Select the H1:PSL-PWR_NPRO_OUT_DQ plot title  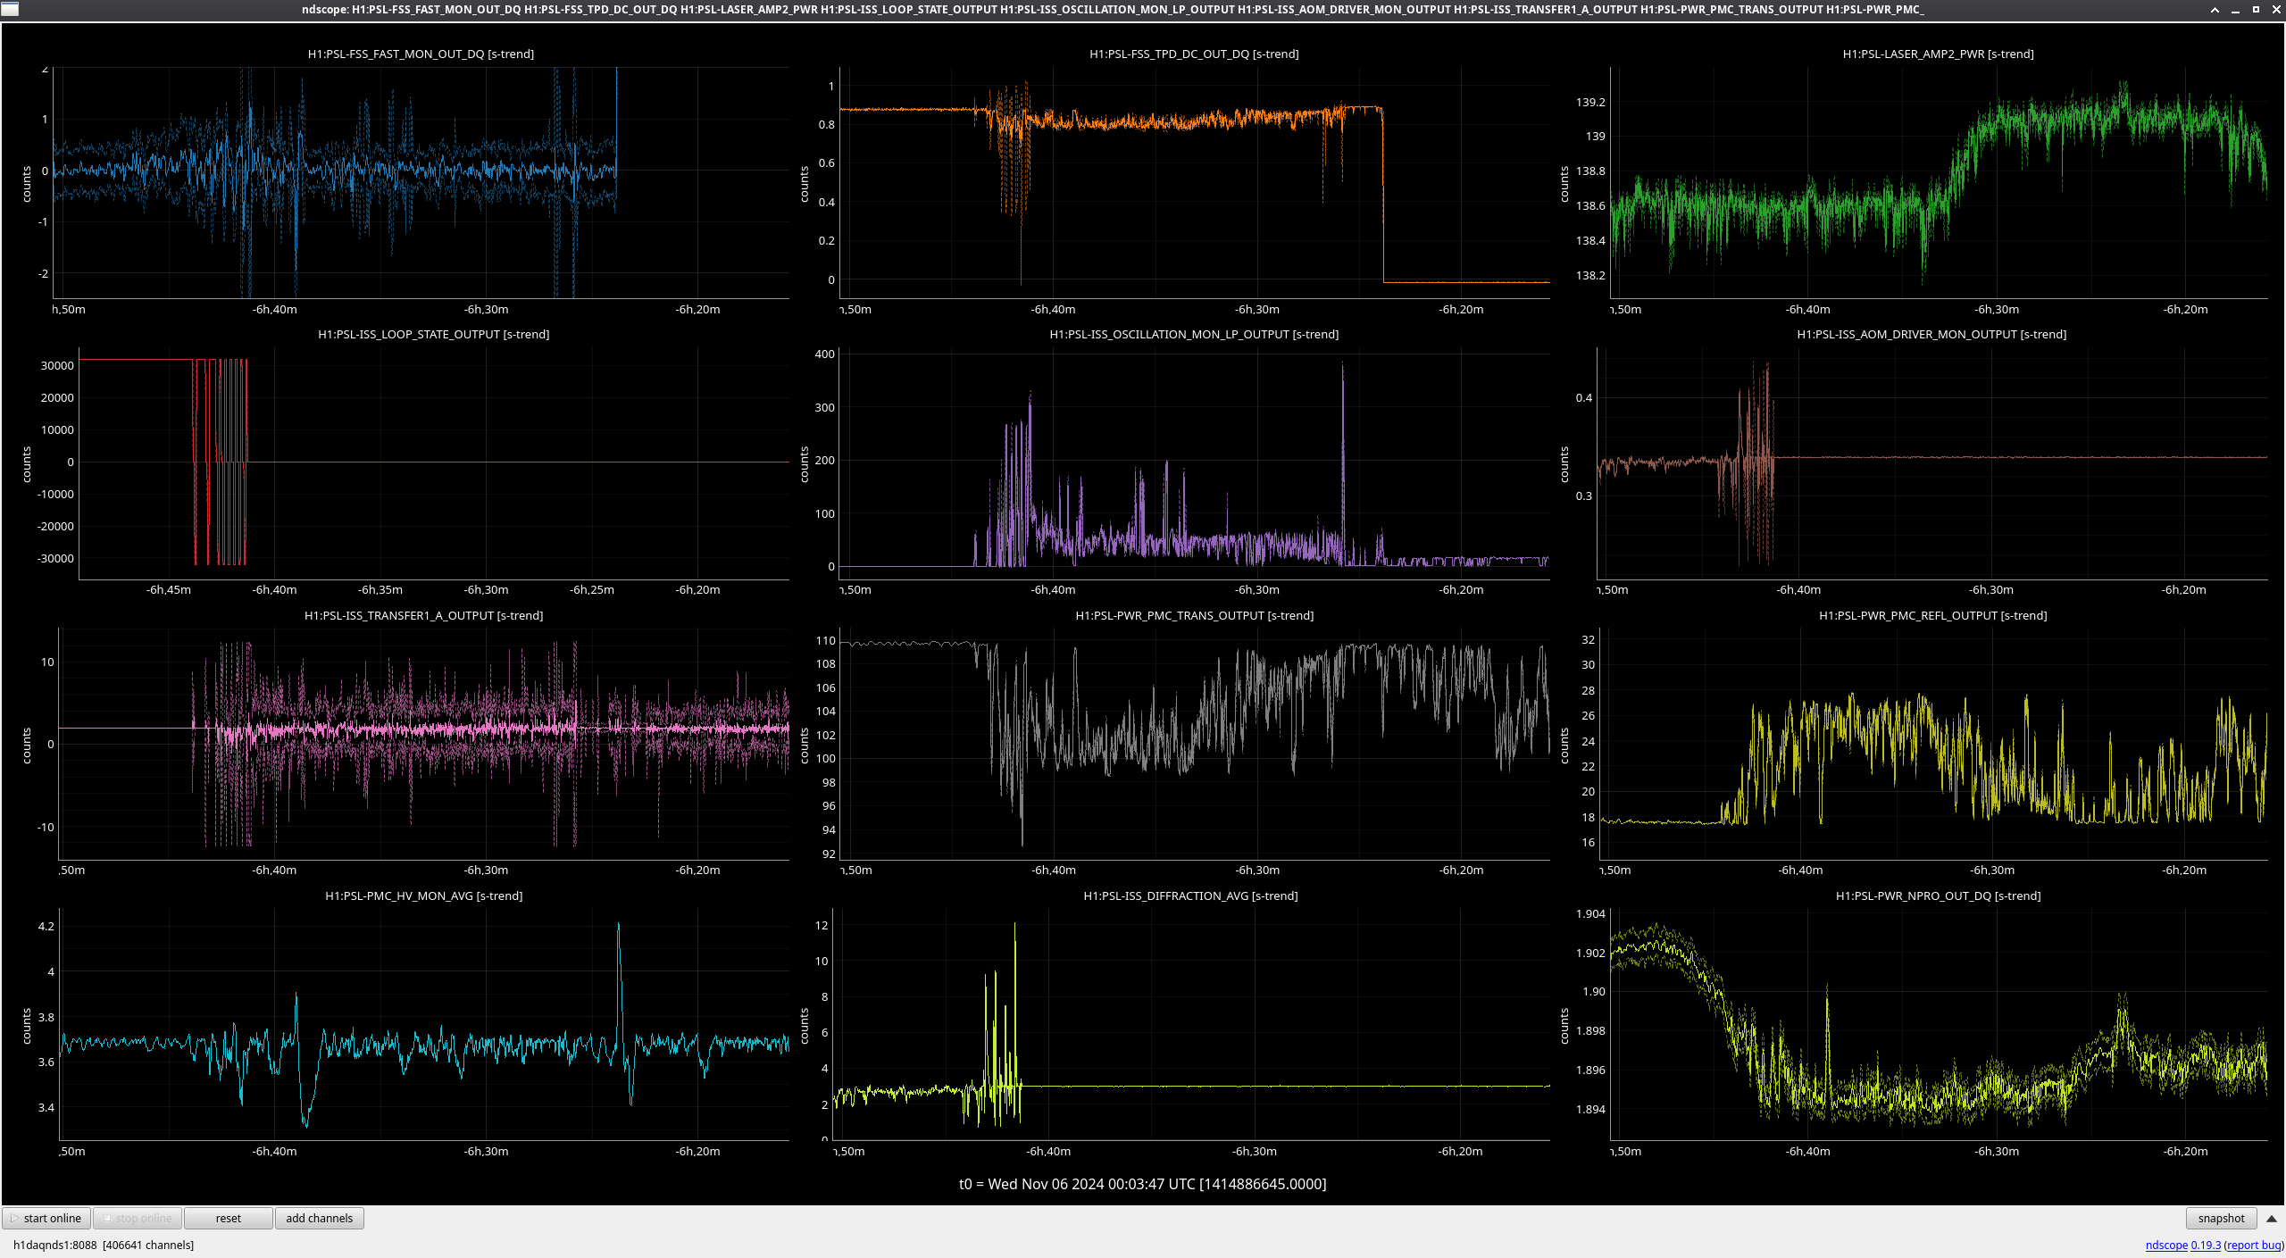(x=1938, y=896)
